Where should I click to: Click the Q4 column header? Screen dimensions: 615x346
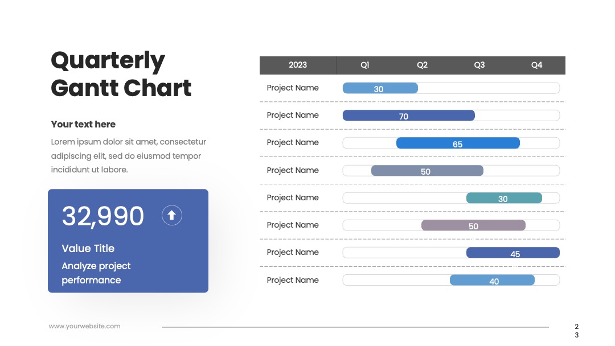click(x=536, y=65)
